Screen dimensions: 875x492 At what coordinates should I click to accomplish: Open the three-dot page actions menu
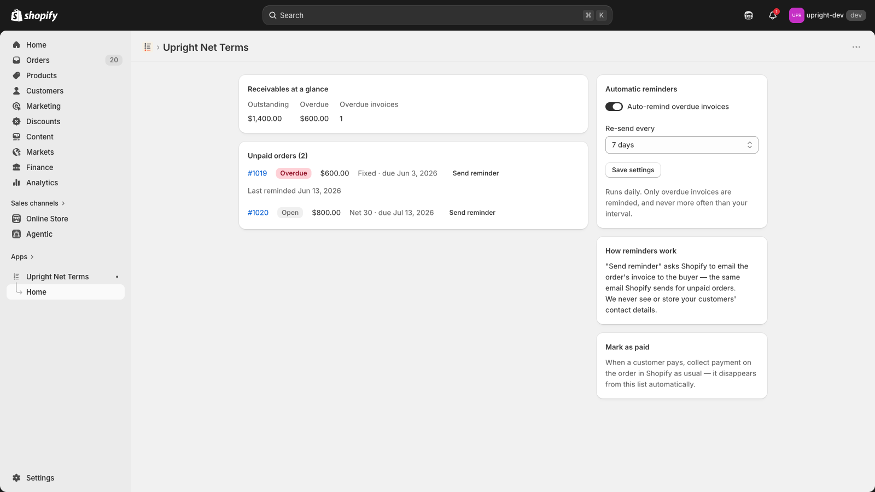pos(856,47)
